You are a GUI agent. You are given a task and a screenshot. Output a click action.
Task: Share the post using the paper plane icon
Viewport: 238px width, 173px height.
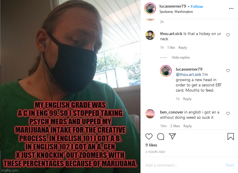pyautogui.click(x=172, y=136)
